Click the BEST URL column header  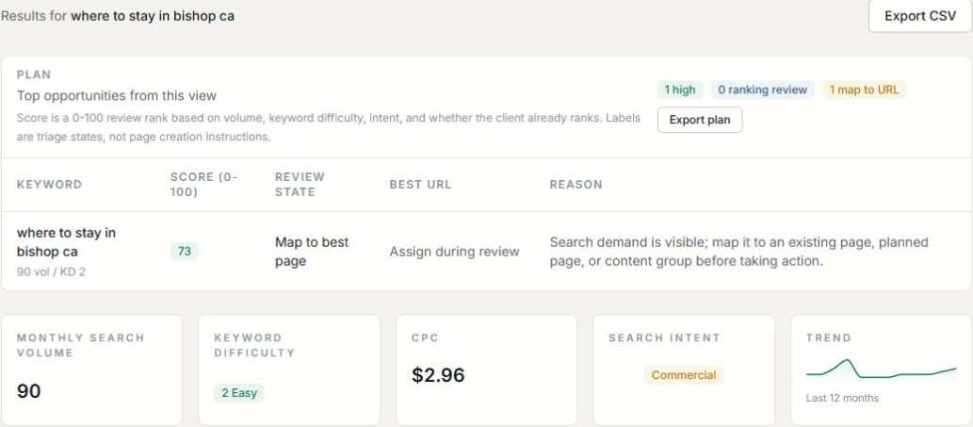tap(421, 185)
